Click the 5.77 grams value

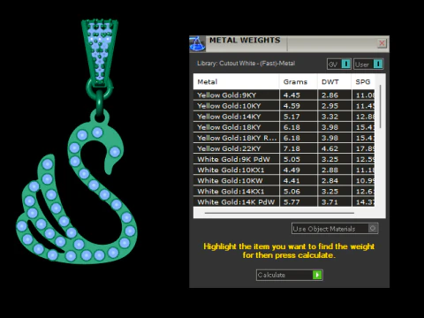click(x=291, y=202)
